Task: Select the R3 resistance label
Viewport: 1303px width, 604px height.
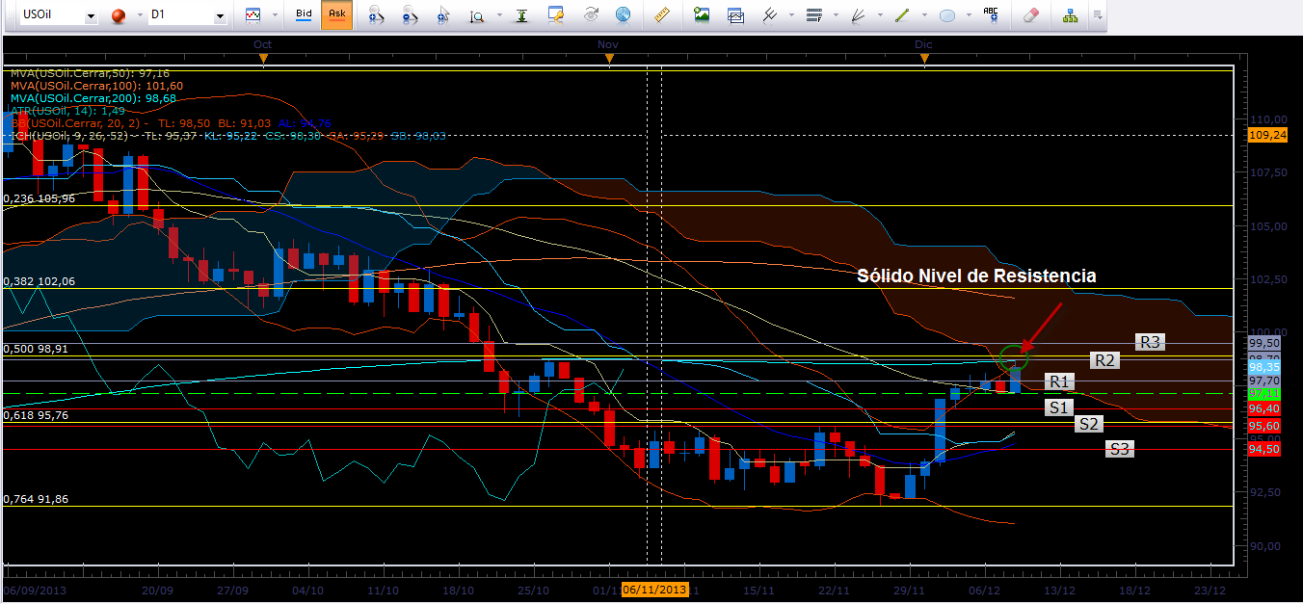Action: pyautogui.click(x=1150, y=341)
